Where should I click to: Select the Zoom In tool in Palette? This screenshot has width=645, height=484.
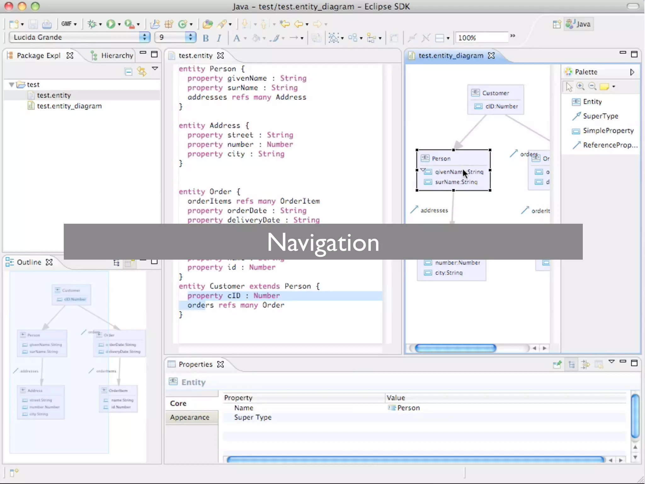tap(580, 86)
